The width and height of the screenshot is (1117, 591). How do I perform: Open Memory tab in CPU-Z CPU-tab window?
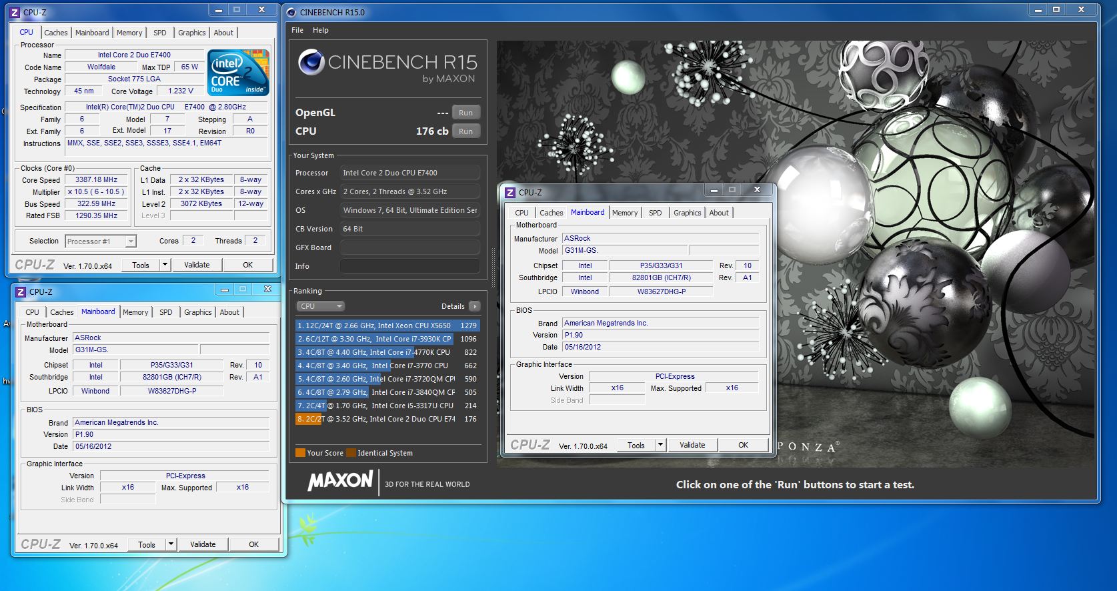coord(129,33)
